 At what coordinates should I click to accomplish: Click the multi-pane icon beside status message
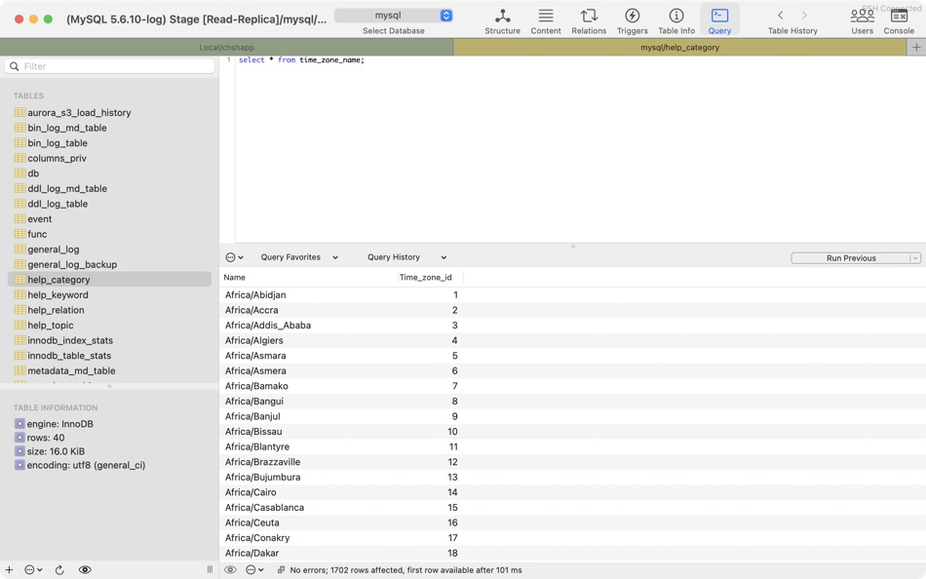pos(281,569)
